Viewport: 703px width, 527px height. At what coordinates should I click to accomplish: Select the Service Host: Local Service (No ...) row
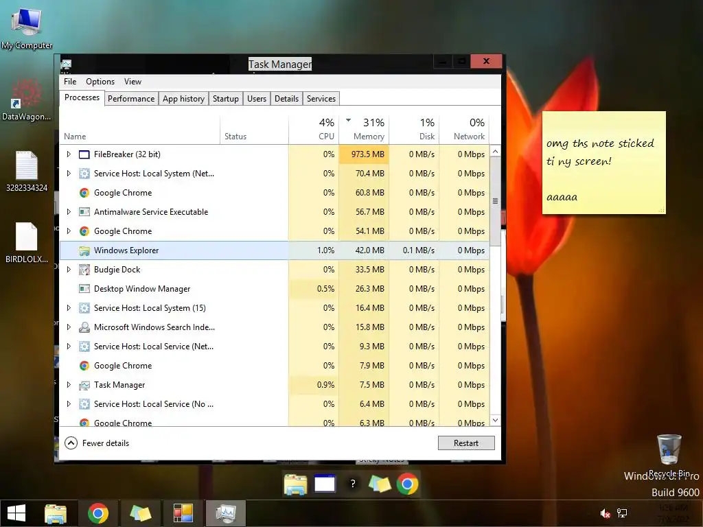pos(275,404)
